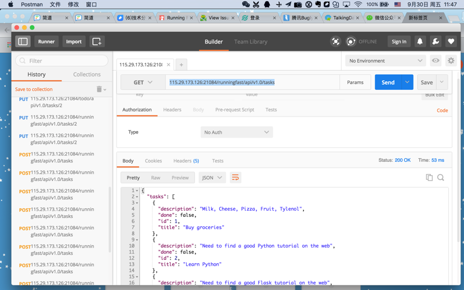The image size is (464, 290).
Task: Open the No Auth type dropdown
Action: point(237,132)
